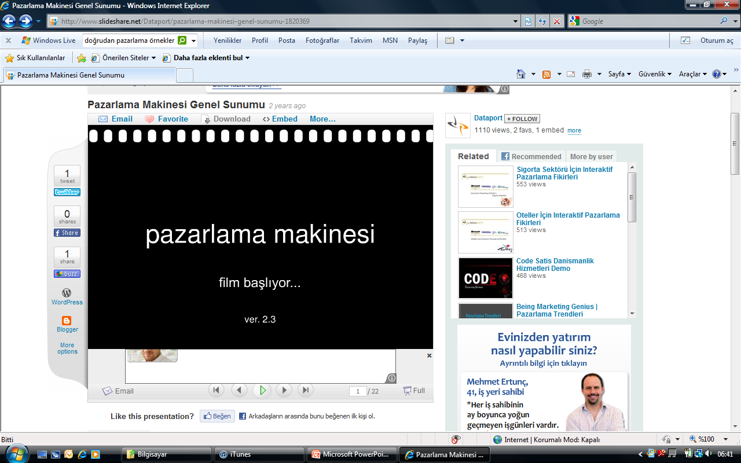Click the Dataport author name link
Image resolution: width=741 pixels, height=463 pixels.
click(488, 118)
